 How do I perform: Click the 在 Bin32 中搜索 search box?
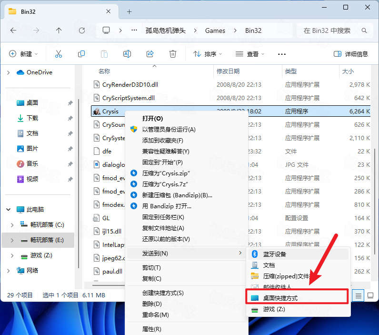pos(335,30)
